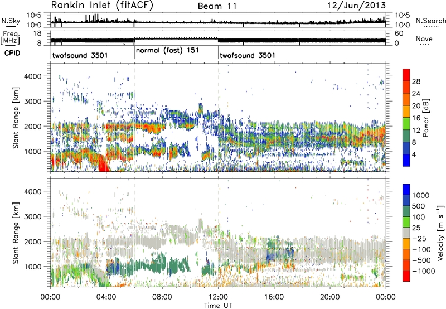This screenshot has width=446, height=309.
Task: Click the gray -25 to 25 Velocity colorbar segment
Action: 406,233
